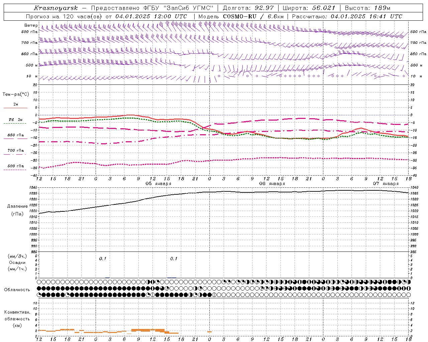The height and width of the screenshot is (342, 428).
Task: Click the '(км)' unit under convective cloudiness
Action: point(17,325)
